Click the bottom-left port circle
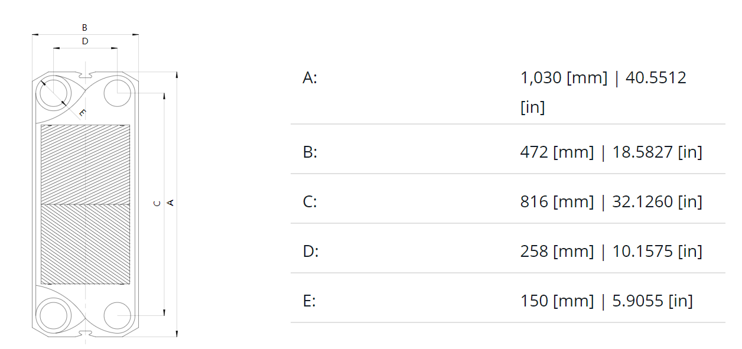The image size is (742, 349). [x=54, y=315]
